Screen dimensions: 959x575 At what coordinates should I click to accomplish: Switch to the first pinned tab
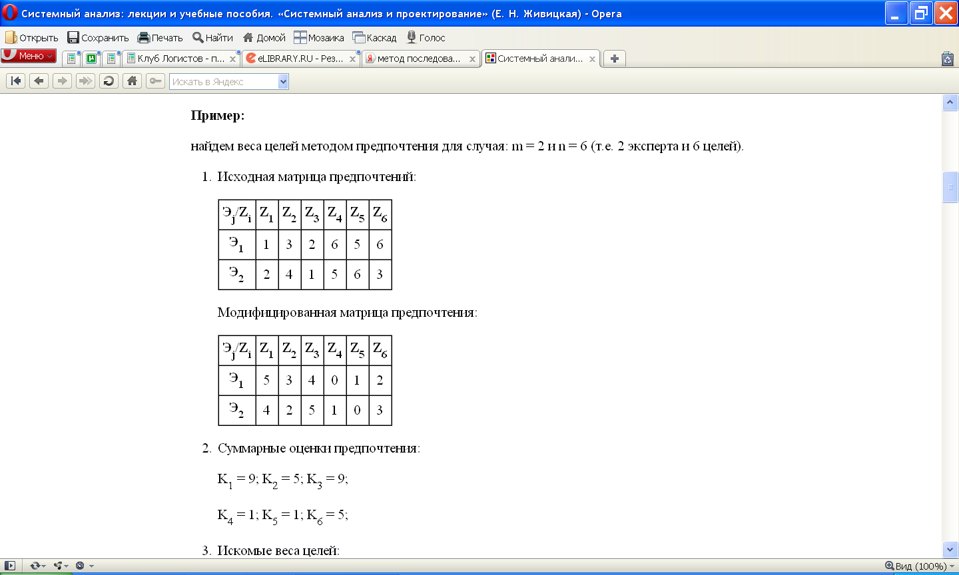point(72,59)
